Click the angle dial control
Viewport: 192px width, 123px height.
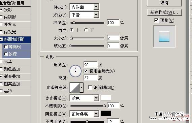coord(75,71)
